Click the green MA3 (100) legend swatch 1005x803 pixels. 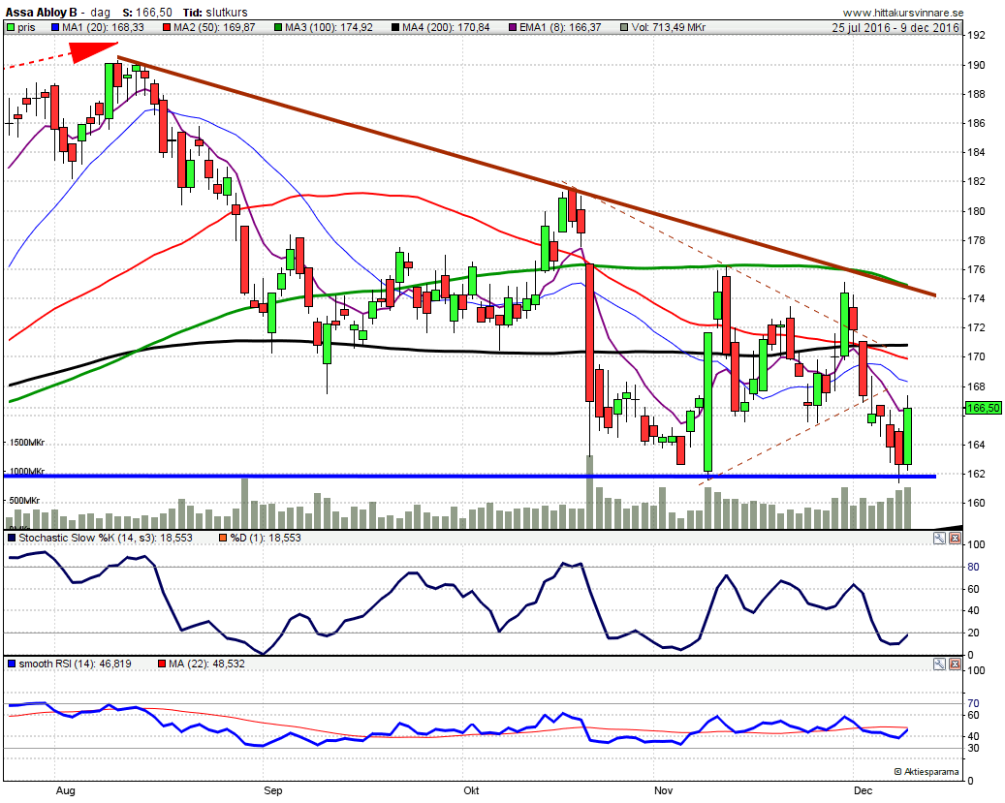[x=278, y=27]
